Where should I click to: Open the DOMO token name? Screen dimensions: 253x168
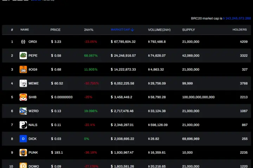[34, 166]
